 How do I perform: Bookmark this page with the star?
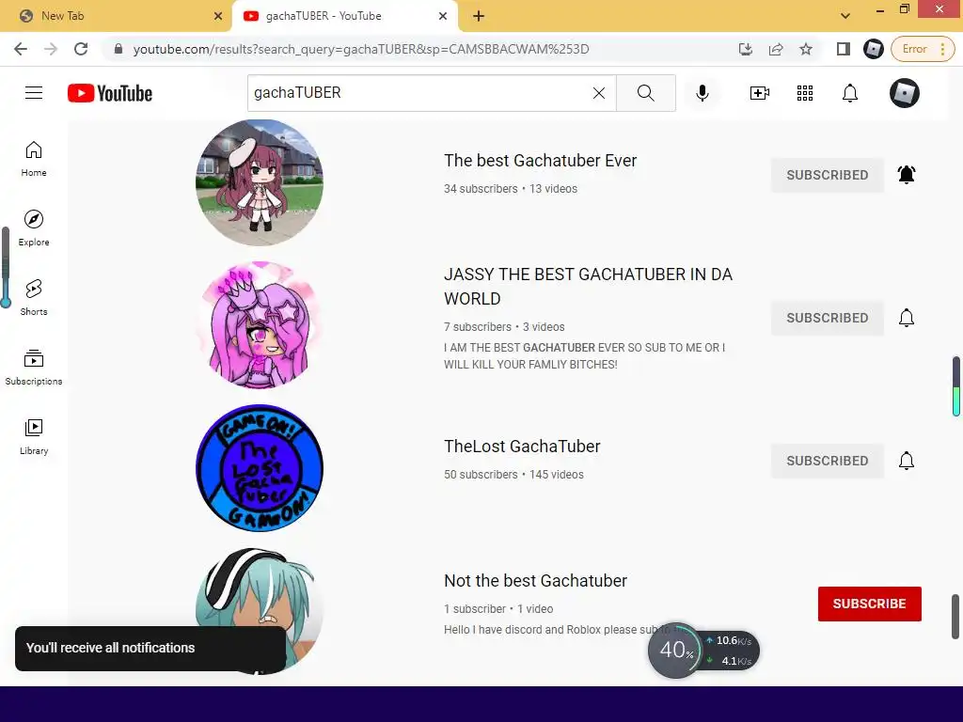(x=806, y=49)
